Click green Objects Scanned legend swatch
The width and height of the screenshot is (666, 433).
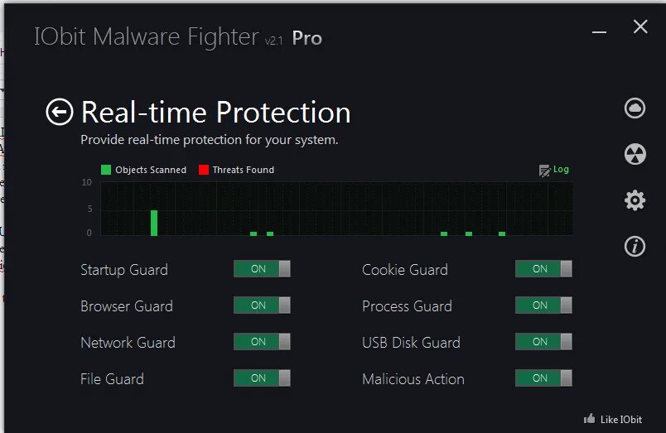(x=106, y=170)
